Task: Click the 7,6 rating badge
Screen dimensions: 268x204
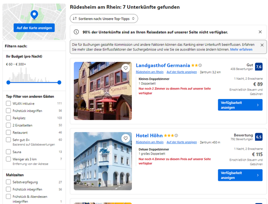Action: tap(259, 67)
